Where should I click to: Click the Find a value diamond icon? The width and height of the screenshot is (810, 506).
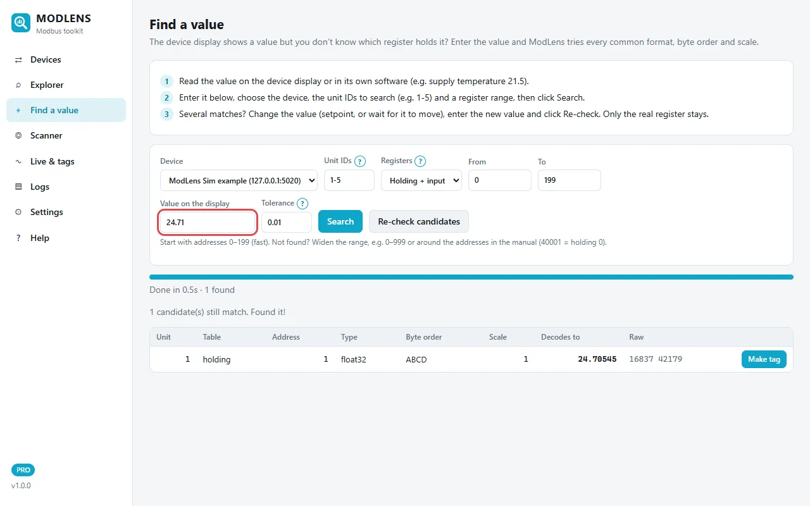point(18,110)
